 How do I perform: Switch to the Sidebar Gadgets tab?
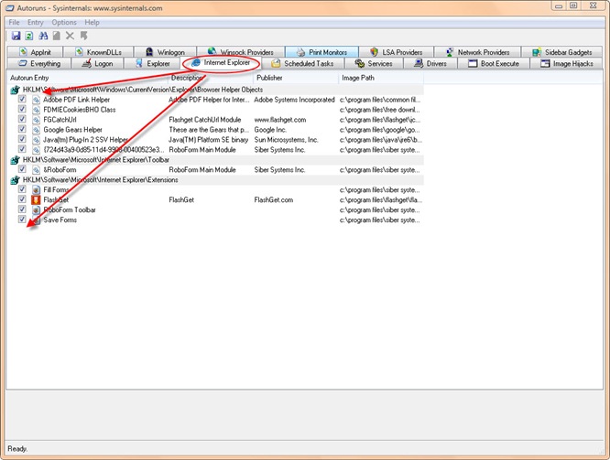(x=562, y=52)
